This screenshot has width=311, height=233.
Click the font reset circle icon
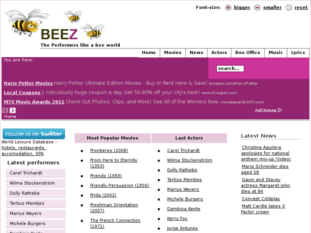point(289,8)
